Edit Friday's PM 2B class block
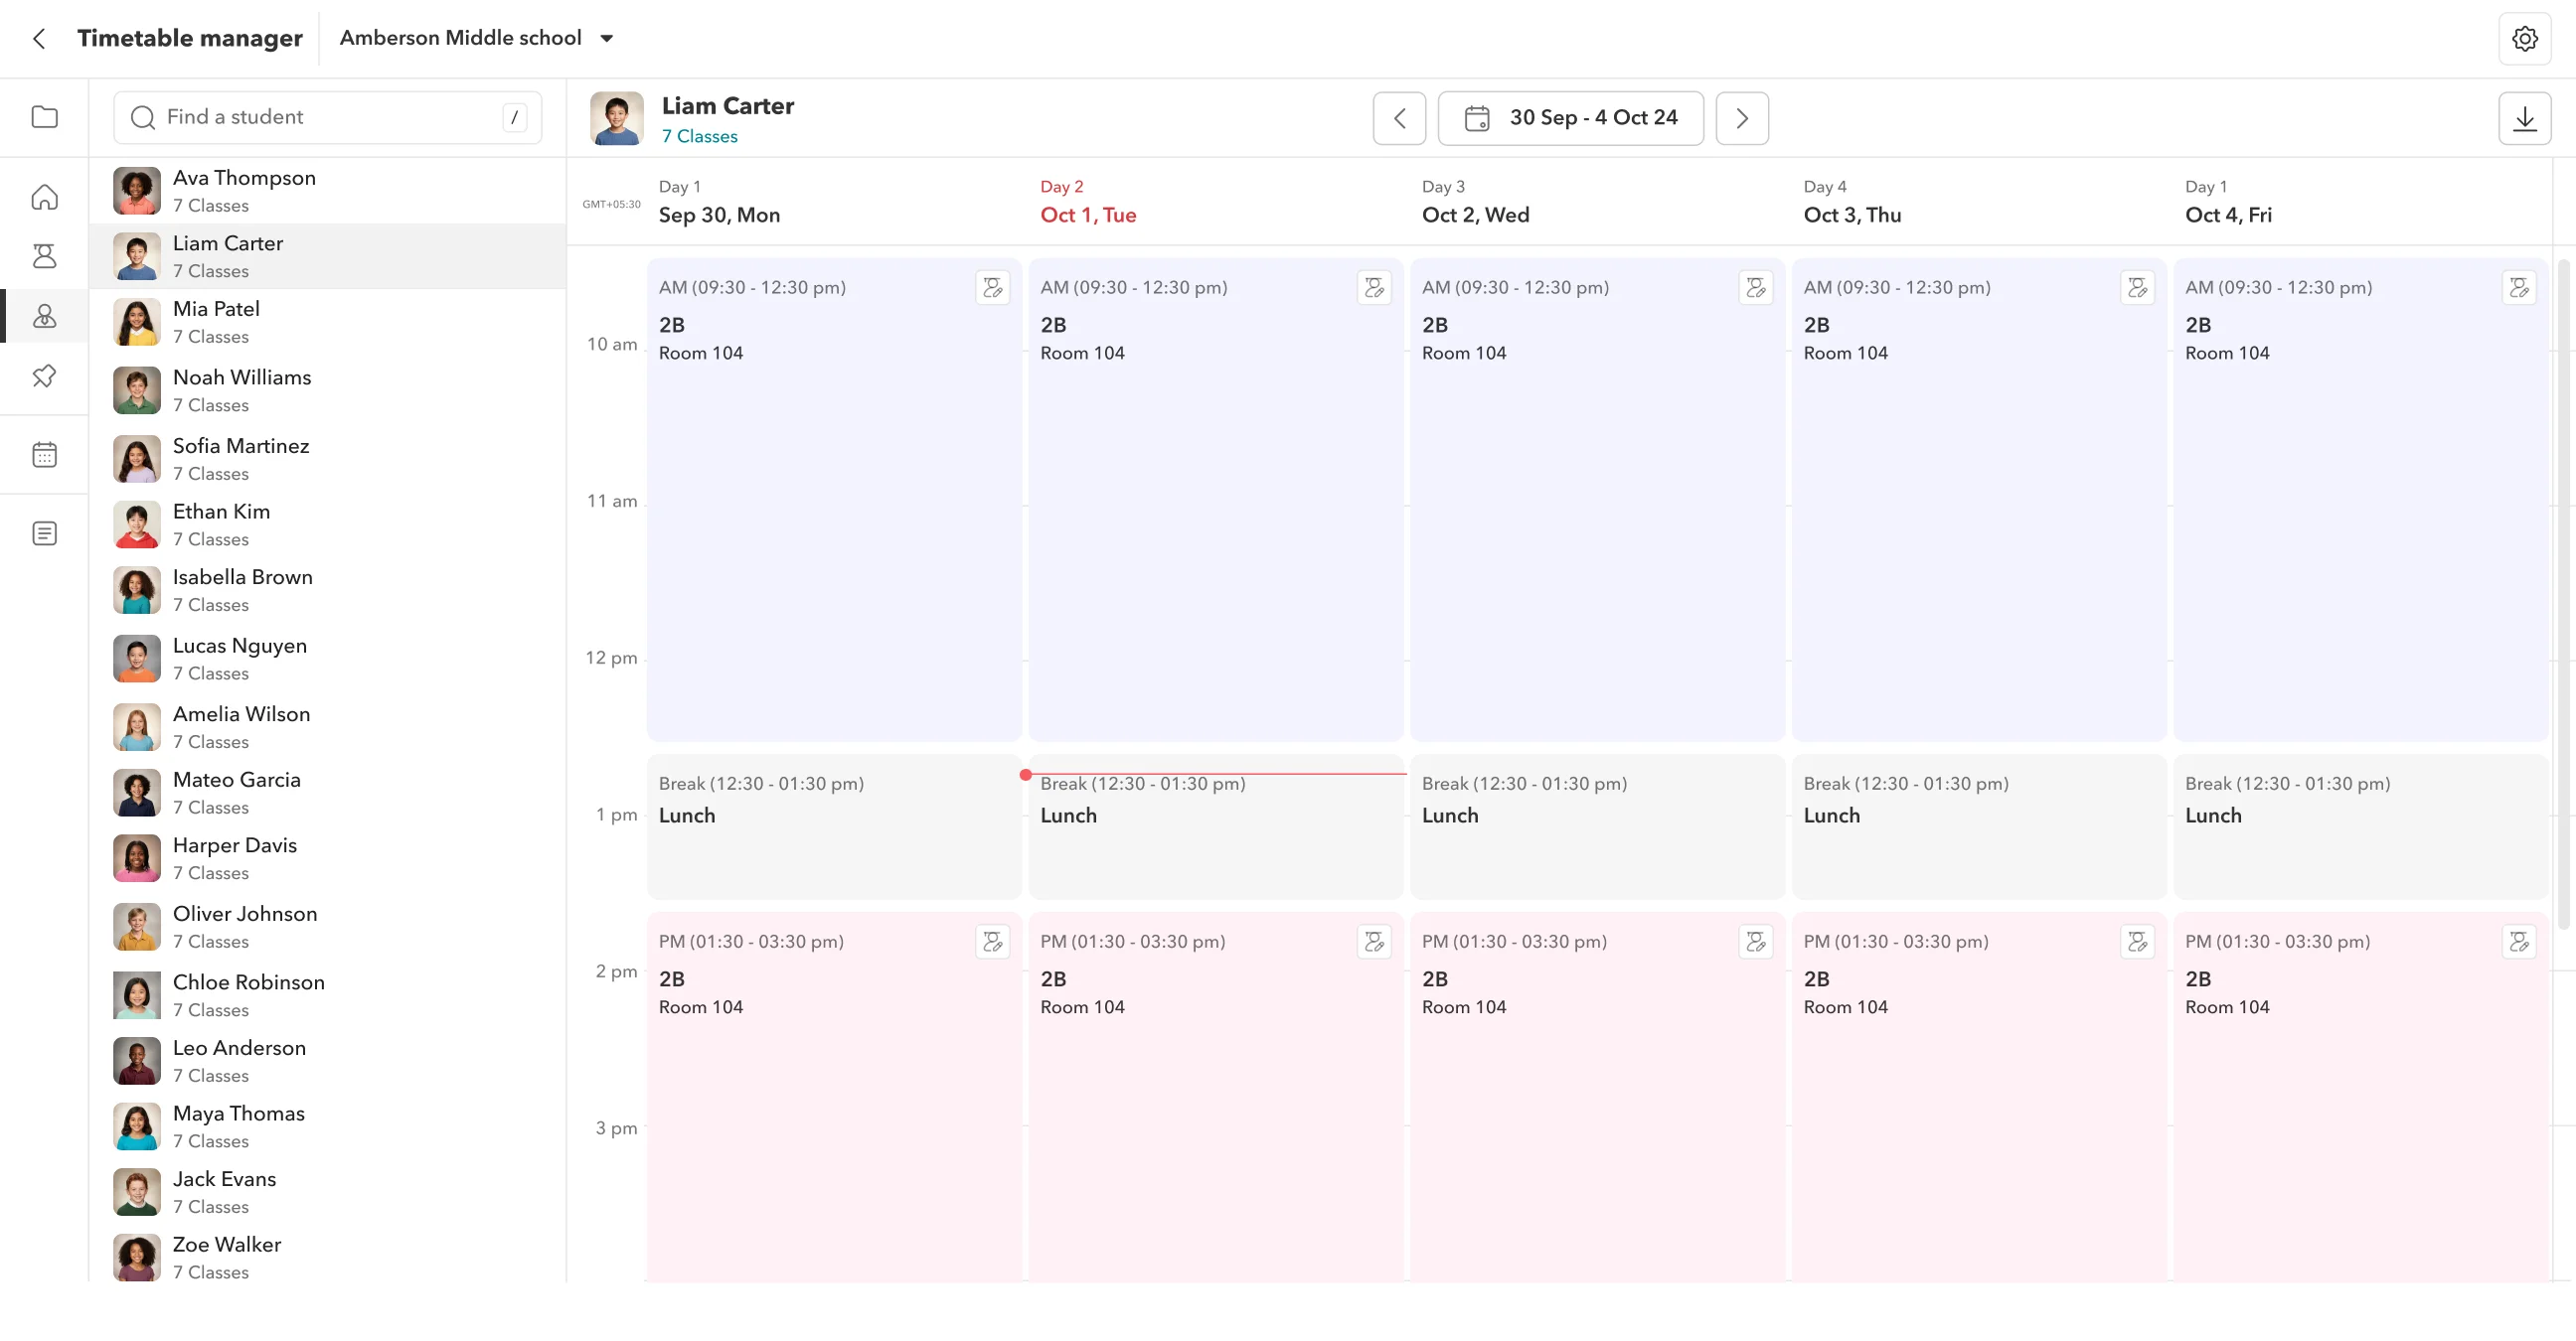 click(x=2519, y=942)
